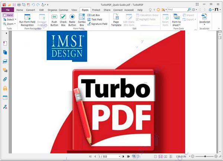Add a Radio Button form field
This screenshot has width=223, height=161.
click(72, 20)
